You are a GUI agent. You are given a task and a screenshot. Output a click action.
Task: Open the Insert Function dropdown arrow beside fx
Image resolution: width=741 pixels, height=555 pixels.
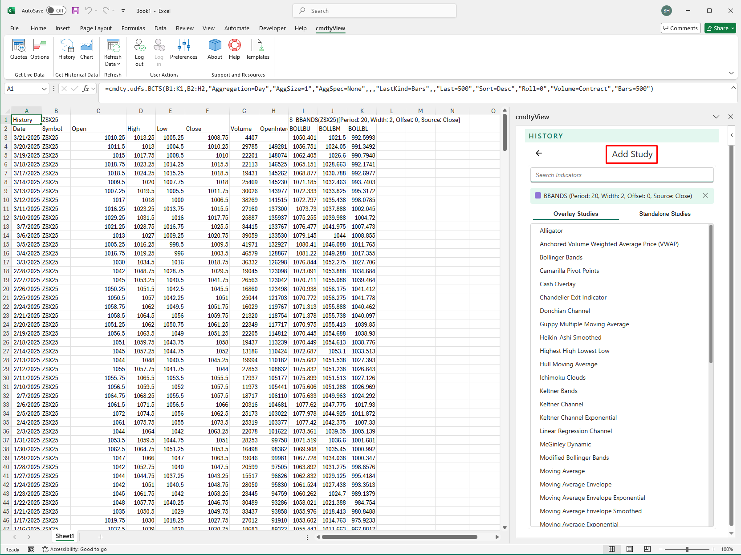tap(93, 89)
